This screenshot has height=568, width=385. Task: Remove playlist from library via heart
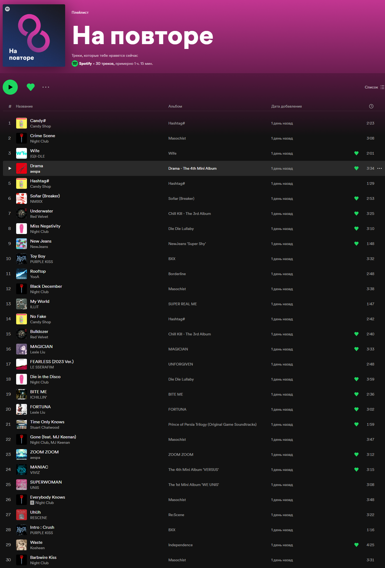31,87
